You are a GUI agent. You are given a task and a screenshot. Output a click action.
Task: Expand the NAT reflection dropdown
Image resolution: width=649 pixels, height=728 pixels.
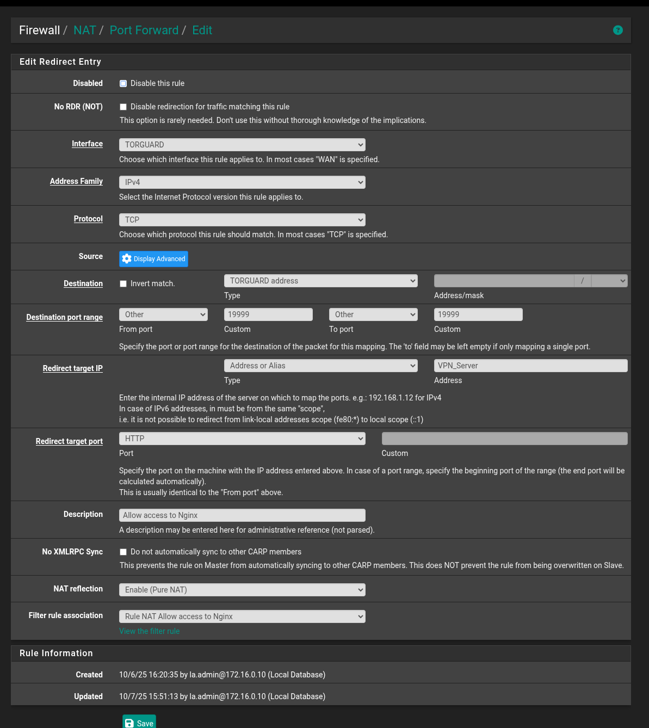[242, 590]
